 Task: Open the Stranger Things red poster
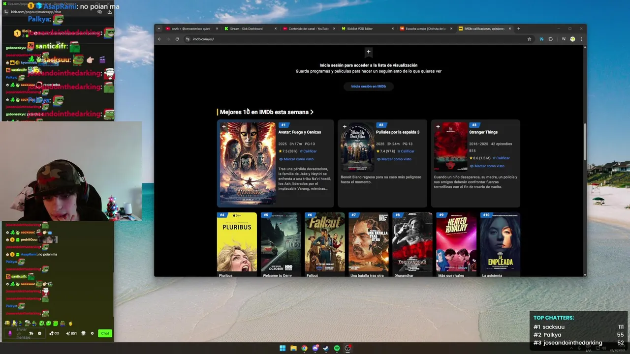tap(451, 147)
